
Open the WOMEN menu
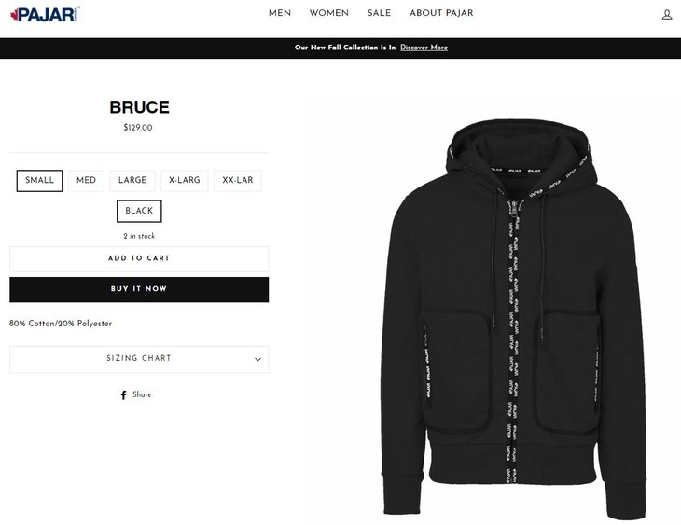[x=329, y=13]
